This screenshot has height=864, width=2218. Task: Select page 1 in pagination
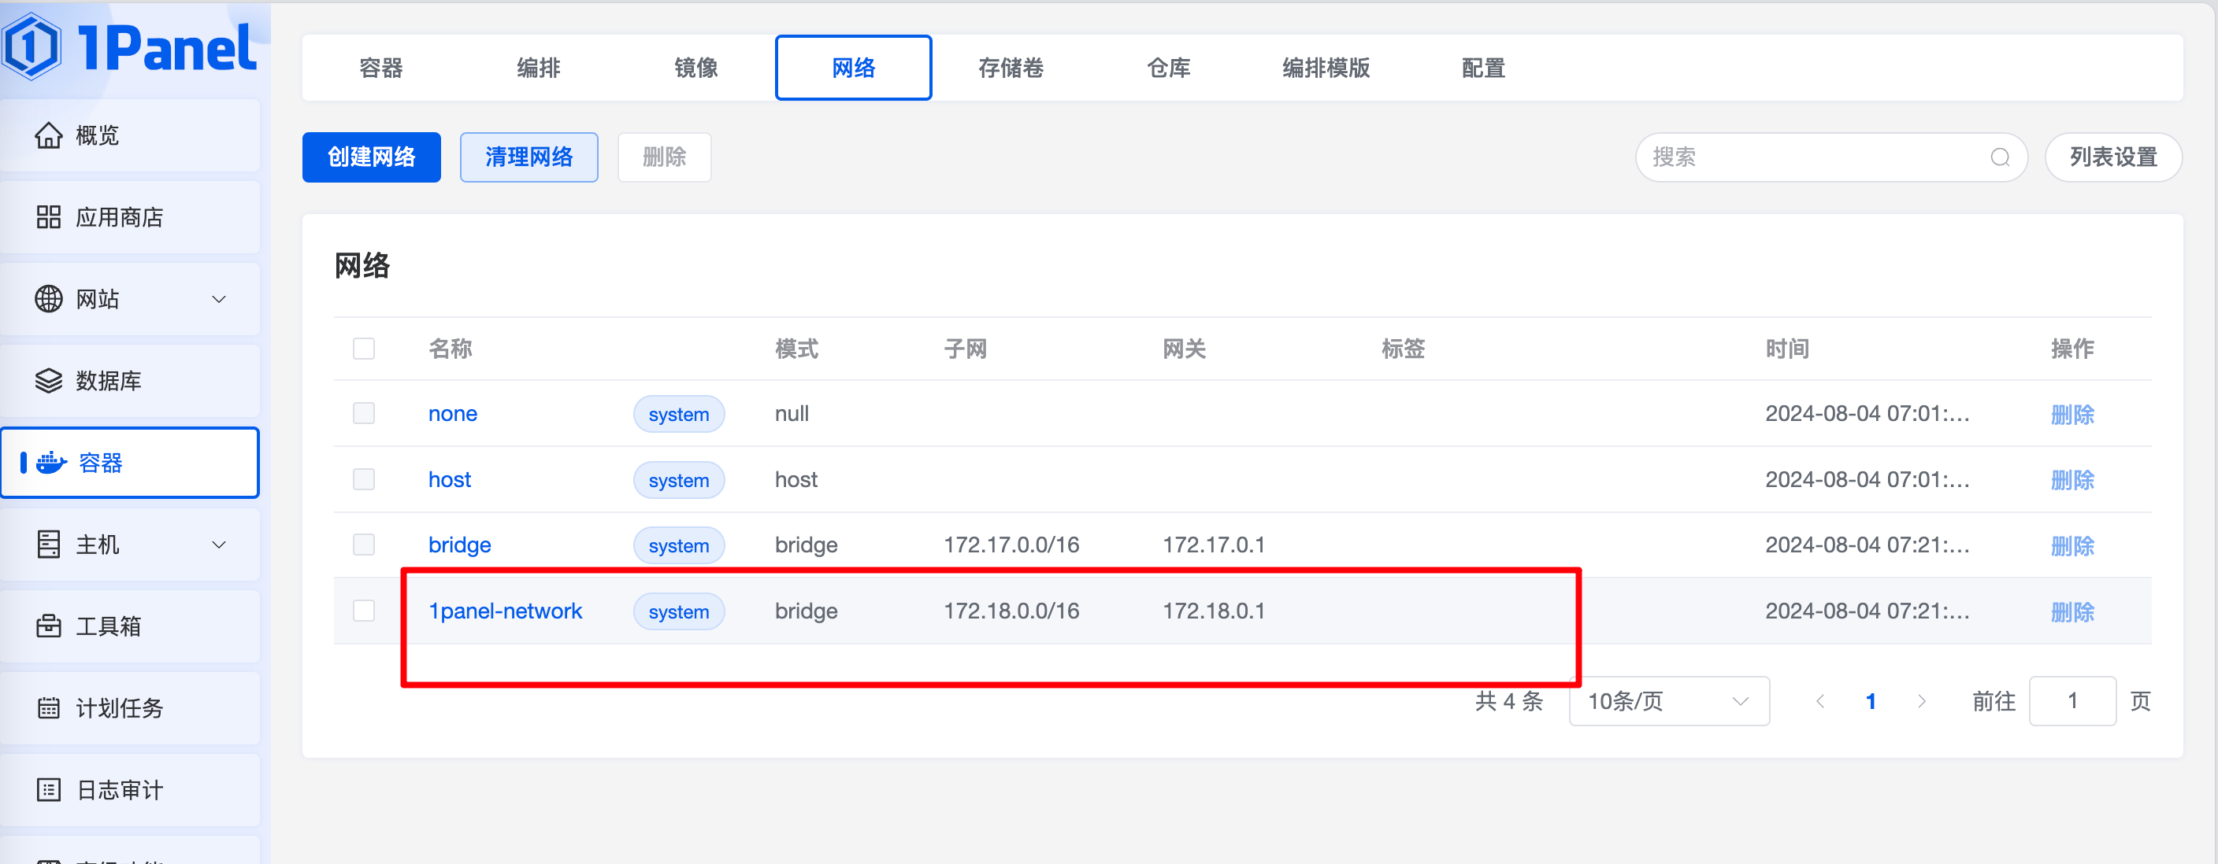pos(1871,701)
